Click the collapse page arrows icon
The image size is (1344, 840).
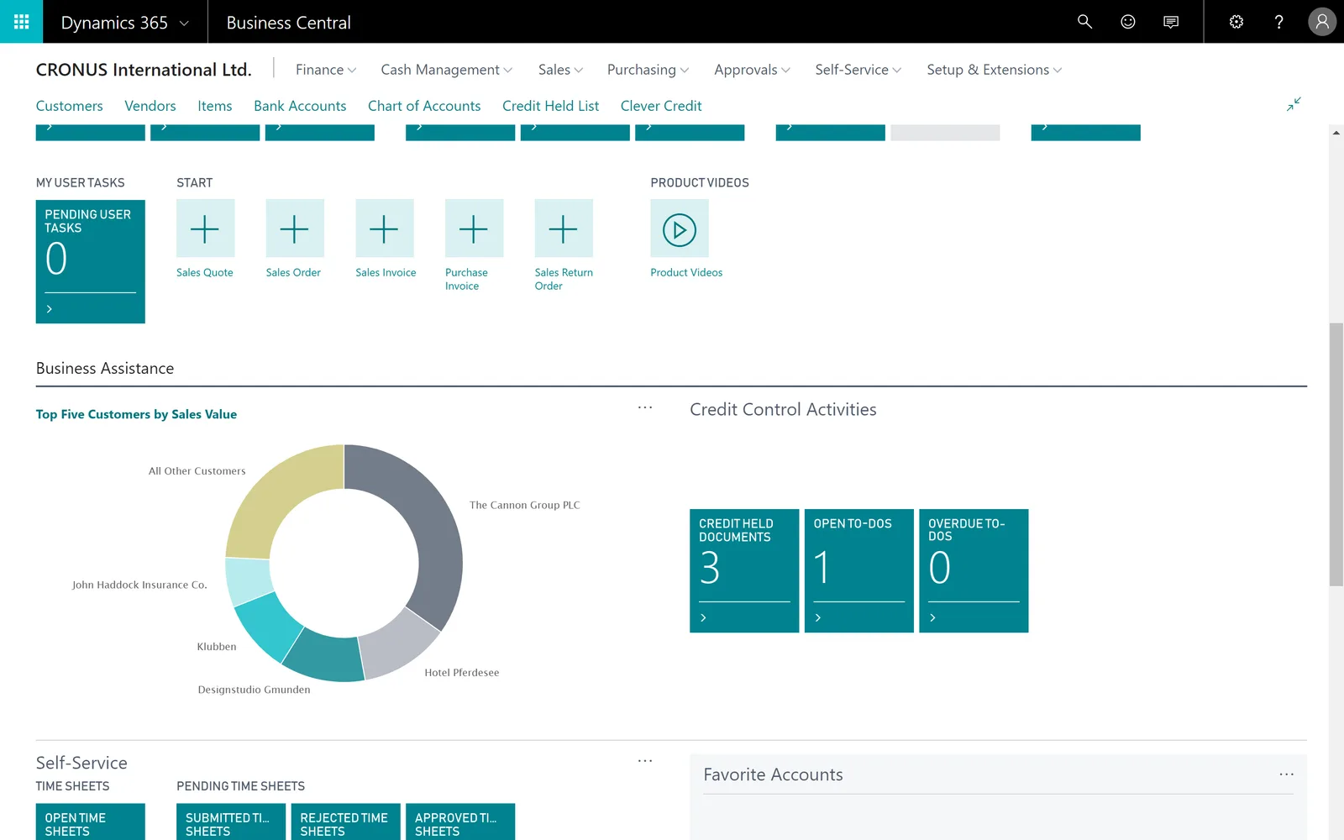[1294, 104]
